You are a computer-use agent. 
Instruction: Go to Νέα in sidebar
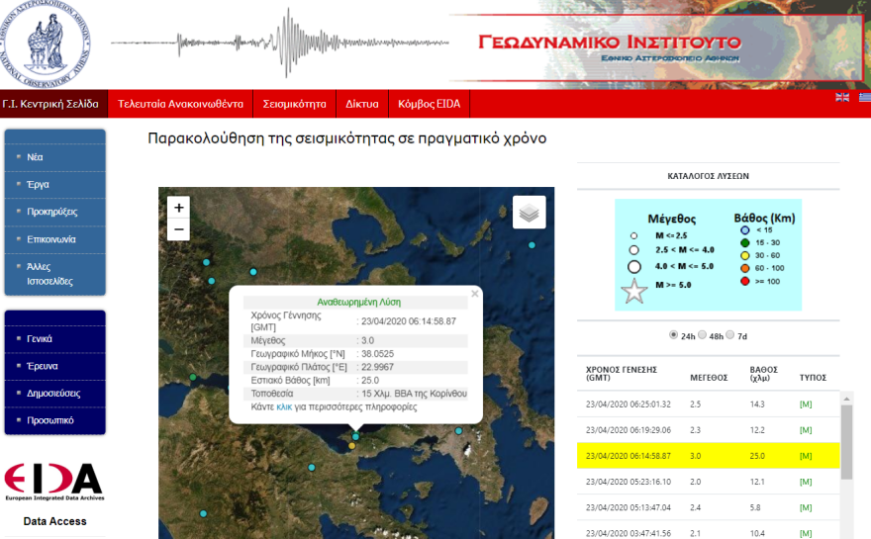tap(35, 157)
